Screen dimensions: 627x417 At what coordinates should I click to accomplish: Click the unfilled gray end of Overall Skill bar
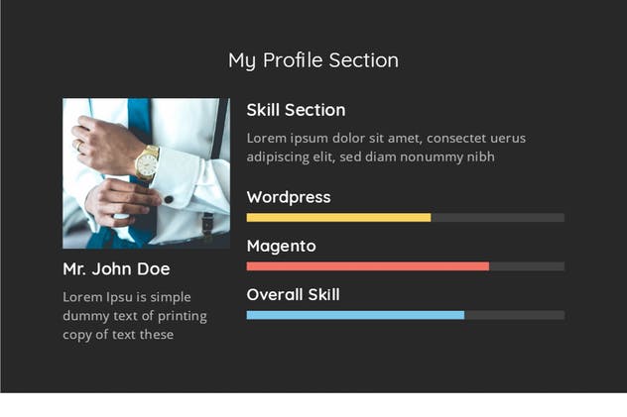click(x=514, y=315)
